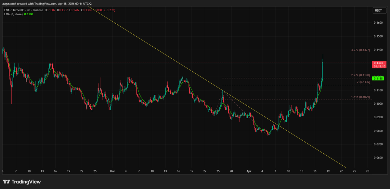This screenshot has height=189, width=390.
Task: Select the EMA (8, close) indicator legend
Action: 13,15
